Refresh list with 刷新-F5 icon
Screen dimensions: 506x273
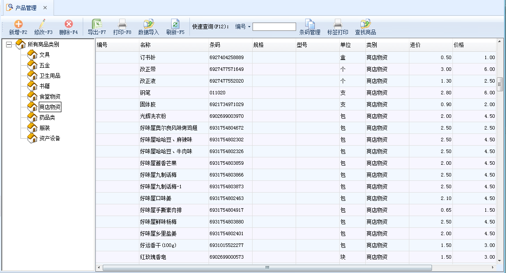pyautogui.click(x=175, y=24)
